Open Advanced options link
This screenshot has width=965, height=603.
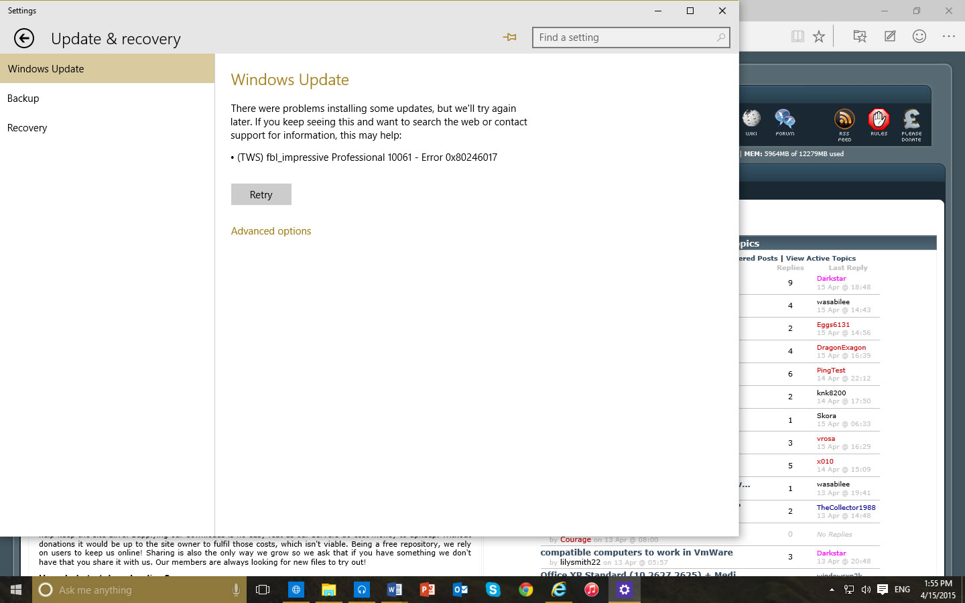tap(271, 231)
